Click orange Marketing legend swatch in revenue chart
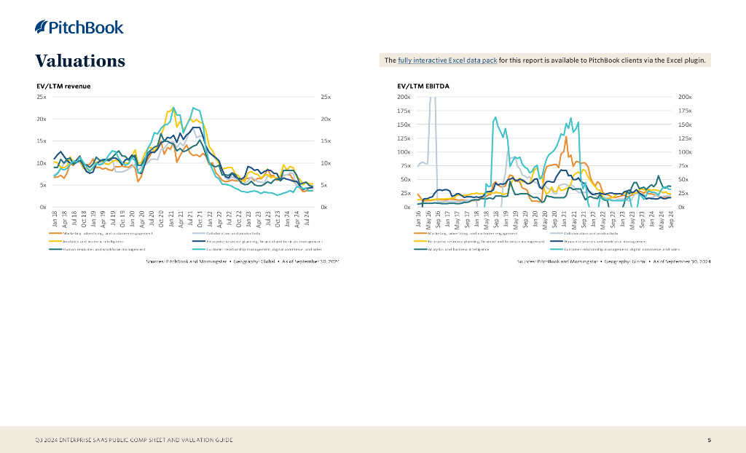The image size is (746, 453). (55, 233)
